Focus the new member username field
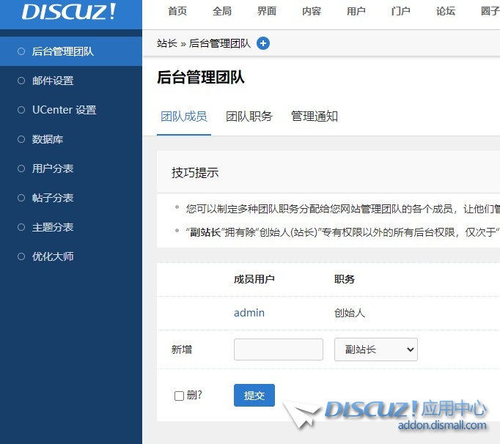This screenshot has width=500, height=444. 279,349
